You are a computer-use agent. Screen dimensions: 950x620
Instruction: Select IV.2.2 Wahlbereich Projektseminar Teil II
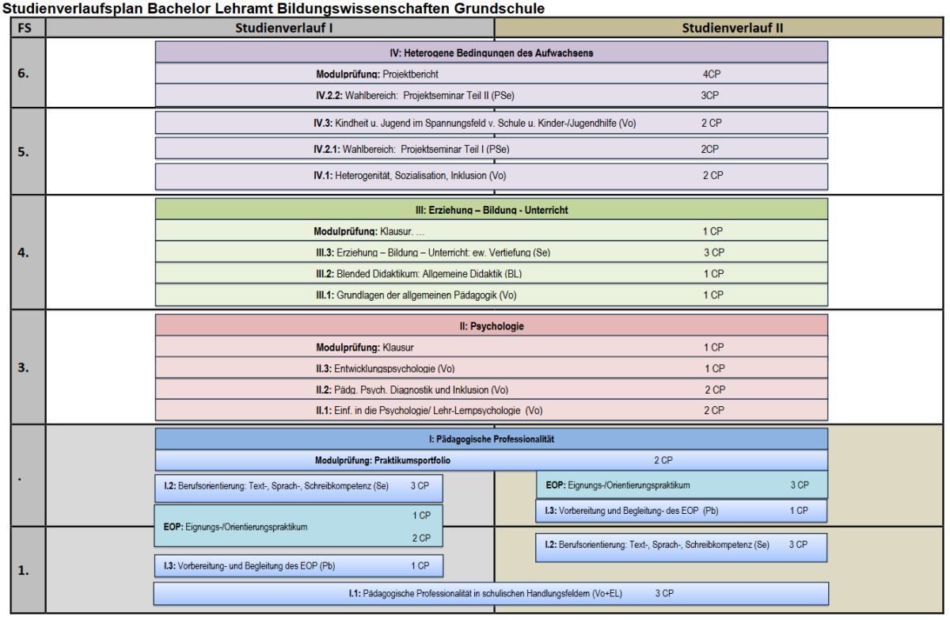coord(491,95)
